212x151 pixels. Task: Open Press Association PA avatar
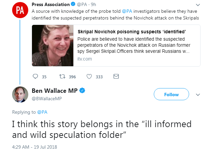click(20, 10)
